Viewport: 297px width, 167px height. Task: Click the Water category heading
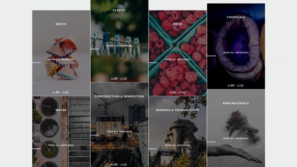[61, 110]
